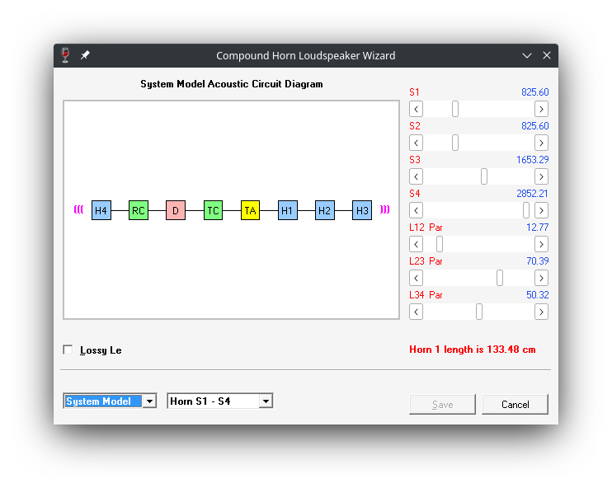Click the H2 horn segment block
The width and height of the screenshot is (612, 488).
pyautogui.click(x=325, y=210)
